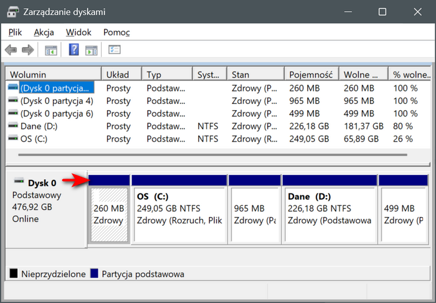Click the Back arrow toolbar icon
This screenshot has width=436, height=303.
coord(11,50)
